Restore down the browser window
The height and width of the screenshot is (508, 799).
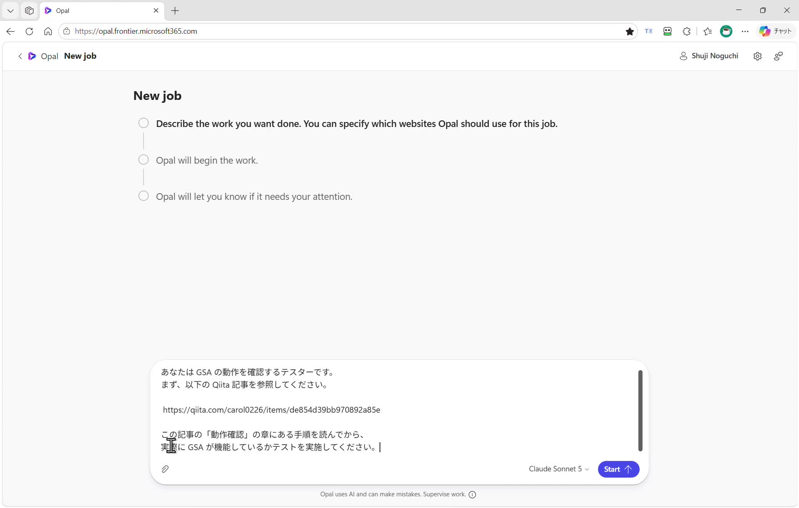coord(763,10)
